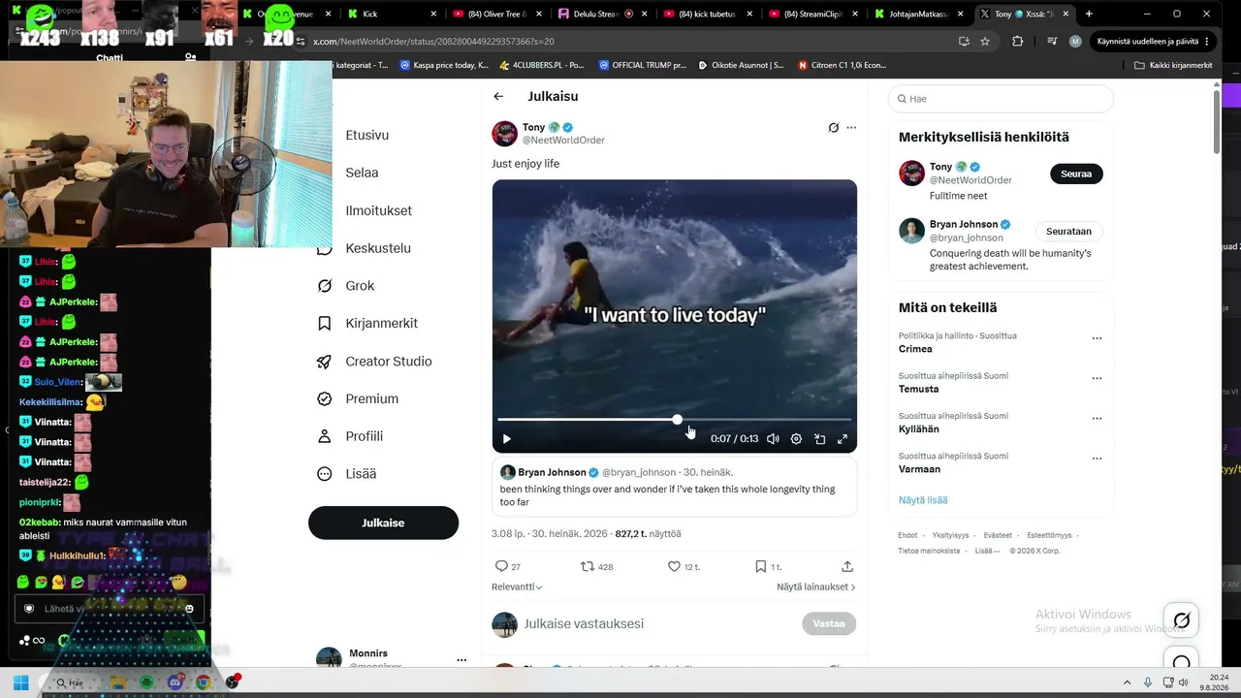Open video settings gear icon

click(796, 439)
